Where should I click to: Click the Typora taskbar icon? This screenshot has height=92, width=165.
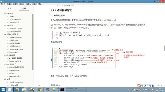click(x=10, y=90)
